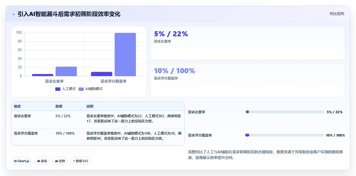This screenshot has height=176, width=356.
Task: Click the 数据卡片 tag chip
Action: coord(81,161)
